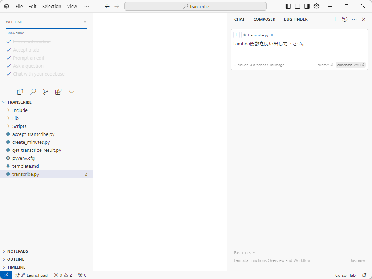Open the Explorer files view icon
Screen dimensions: 372x279
20,92
